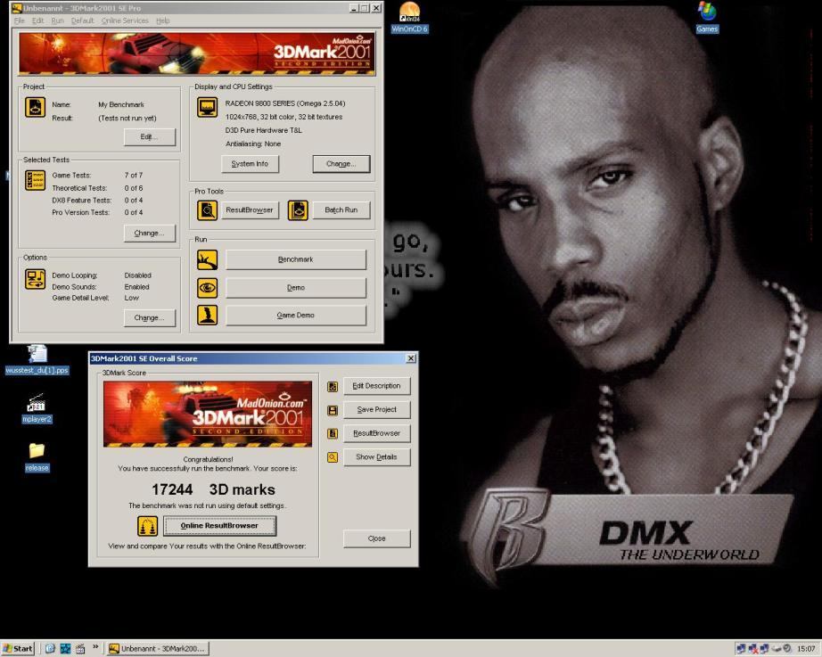
Task: Click the Project icon in 3DMark window
Action: coord(35,107)
